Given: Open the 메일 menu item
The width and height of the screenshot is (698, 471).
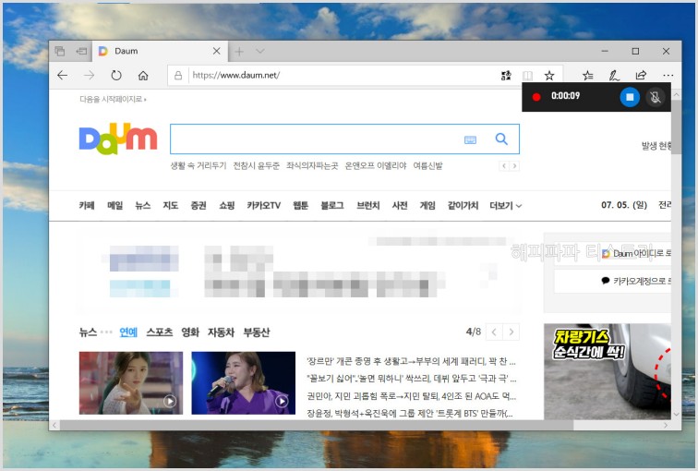Looking at the screenshot, I should click(x=114, y=205).
